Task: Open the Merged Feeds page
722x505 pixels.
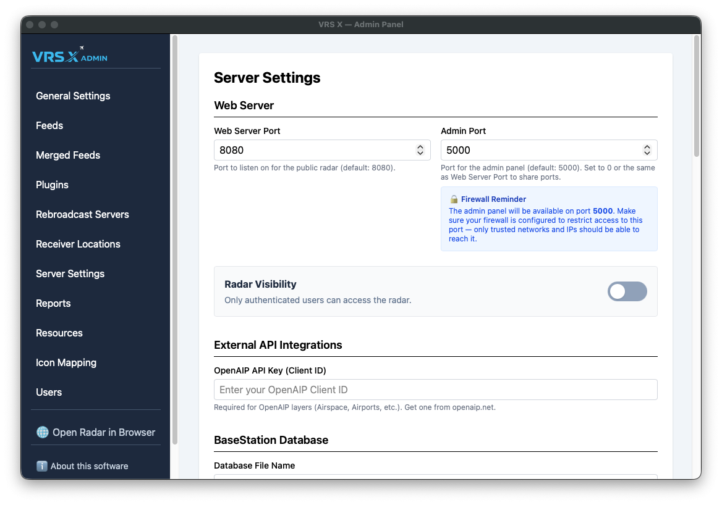Action: pos(68,155)
